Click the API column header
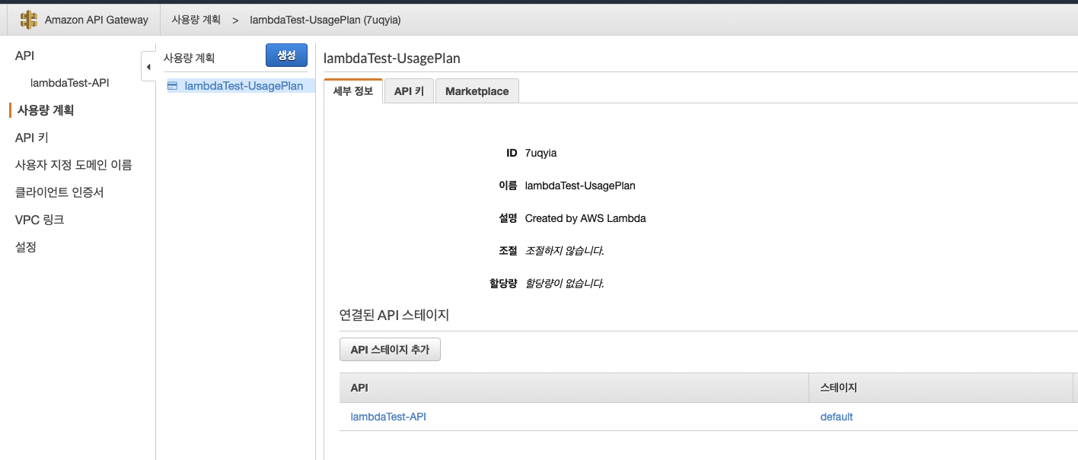This screenshot has height=460, width=1078. coord(574,388)
